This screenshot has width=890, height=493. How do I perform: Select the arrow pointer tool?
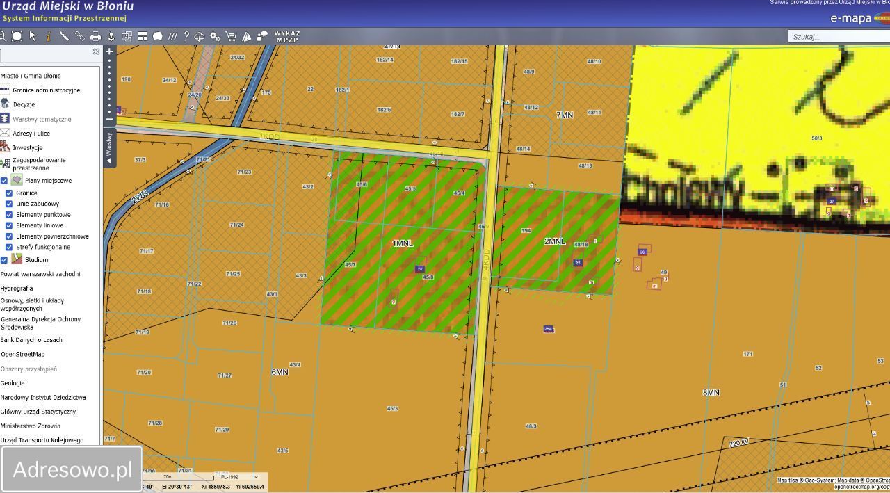tap(33, 36)
